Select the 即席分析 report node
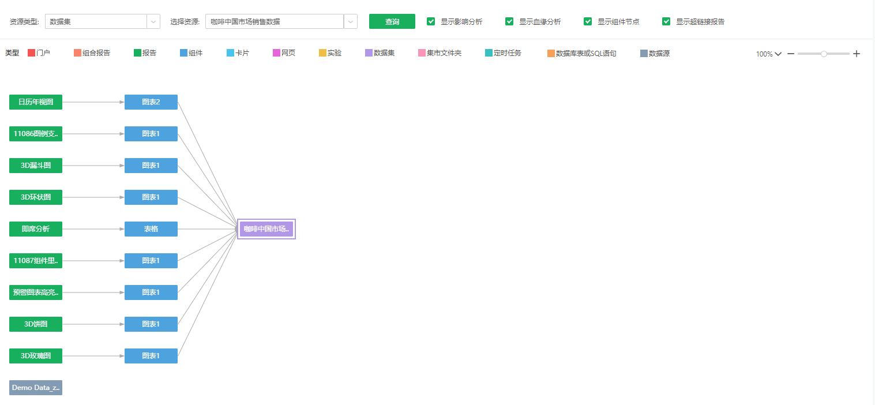 point(36,229)
